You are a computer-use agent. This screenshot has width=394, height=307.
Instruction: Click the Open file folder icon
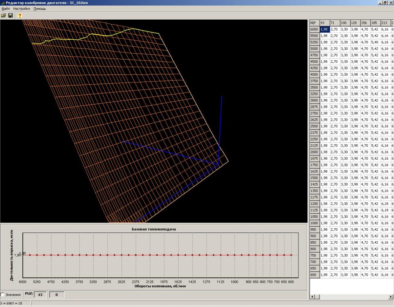click(4, 15)
